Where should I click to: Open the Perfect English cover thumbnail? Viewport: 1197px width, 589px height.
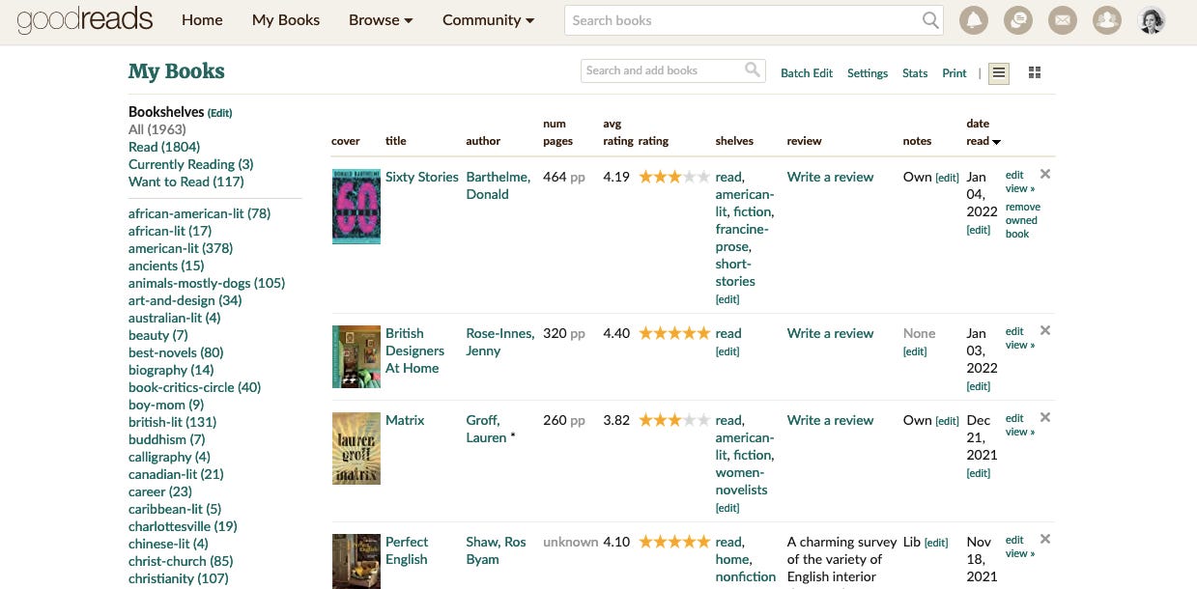coord(356,561)
